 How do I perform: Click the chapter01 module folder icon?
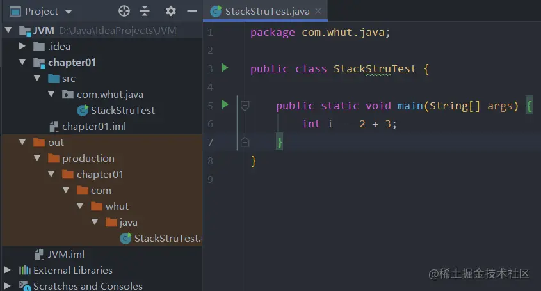point(39,63)
